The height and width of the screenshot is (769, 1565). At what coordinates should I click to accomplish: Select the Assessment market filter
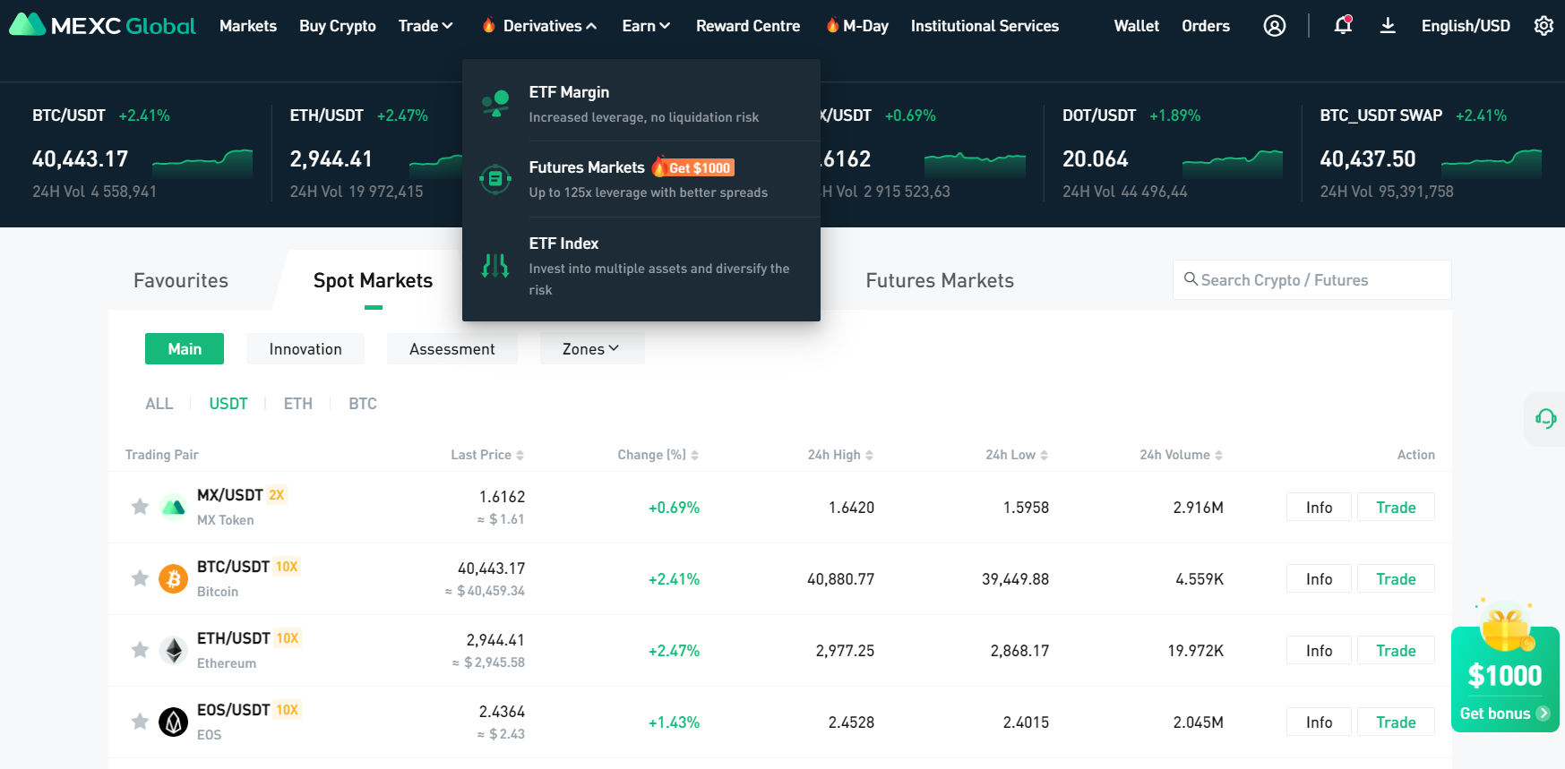point(452,349)
